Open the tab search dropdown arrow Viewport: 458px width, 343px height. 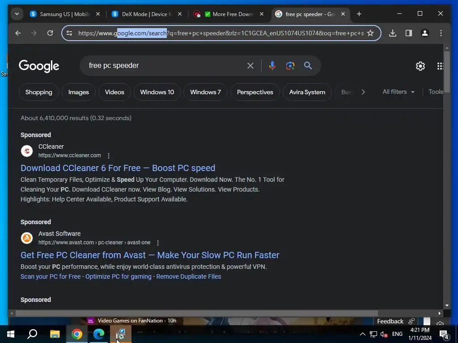click(x=17, y=14)
